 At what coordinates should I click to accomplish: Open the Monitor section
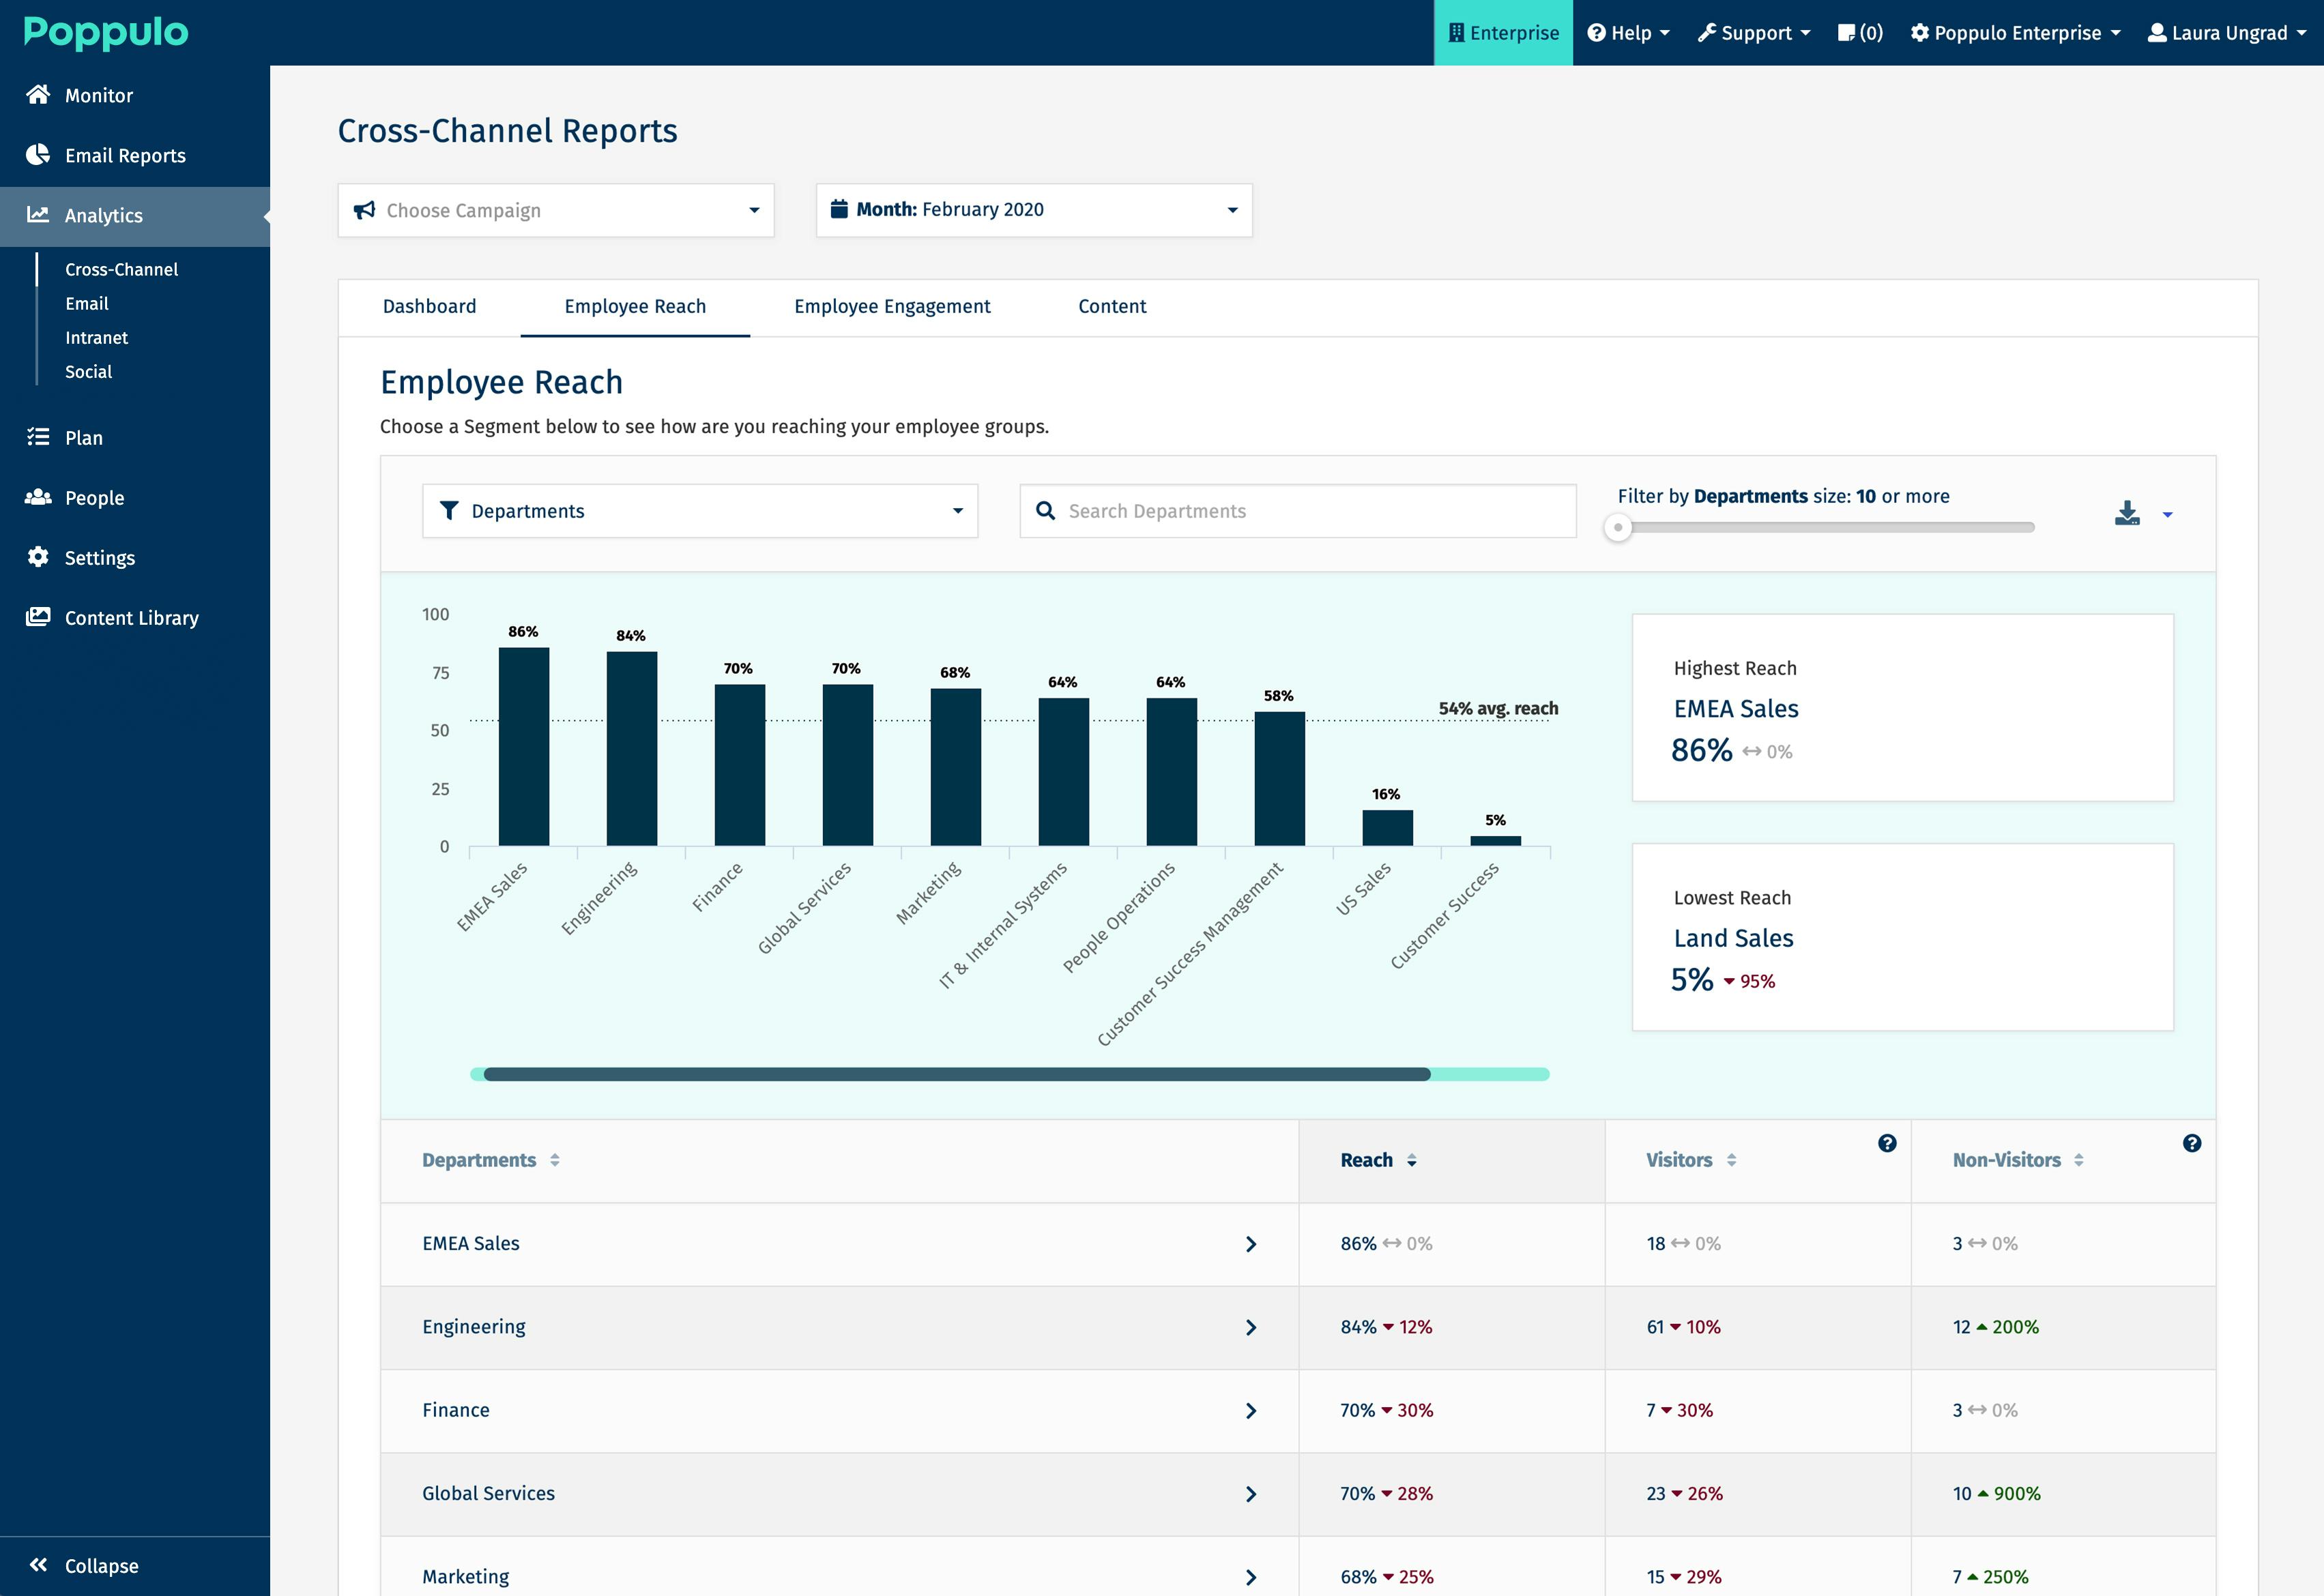tap(97, 95)
